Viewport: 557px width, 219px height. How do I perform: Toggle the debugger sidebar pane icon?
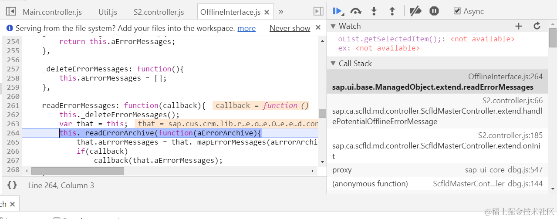318,12
